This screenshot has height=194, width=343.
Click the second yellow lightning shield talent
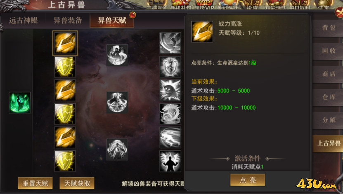65,114
